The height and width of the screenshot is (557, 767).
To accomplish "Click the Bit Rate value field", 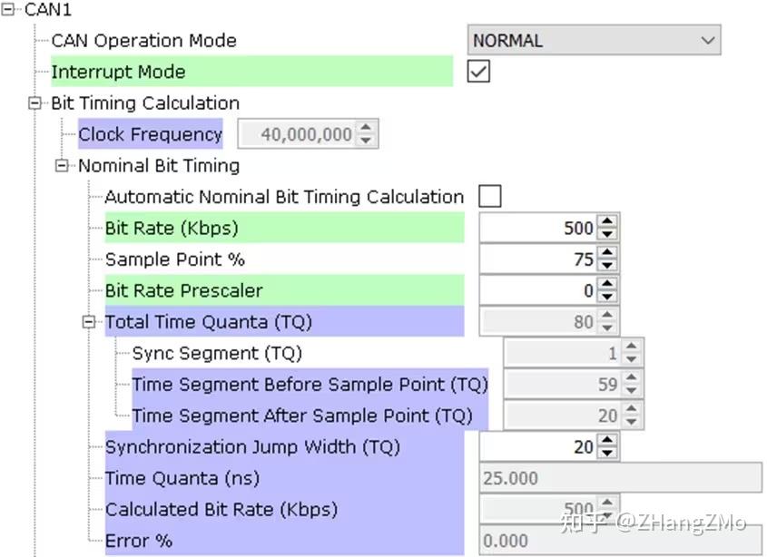I will point(537,228).
